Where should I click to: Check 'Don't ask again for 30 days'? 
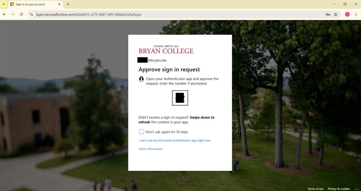142,132
